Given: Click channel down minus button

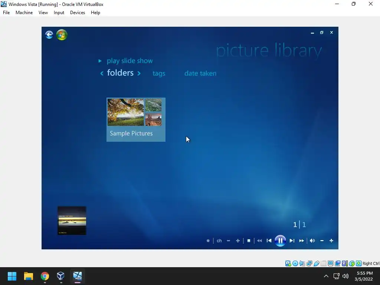Looking at the screenshot, I should point(228,240).
